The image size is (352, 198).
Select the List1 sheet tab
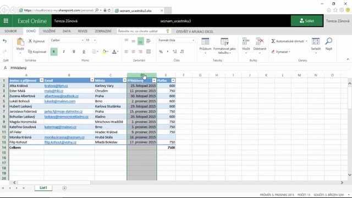click(43, 188)
